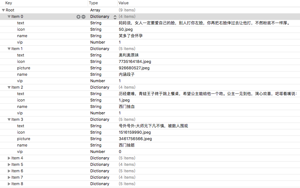
Task: Open the Dictionary type popup for Item 0
Action: (x=115, y=17)
